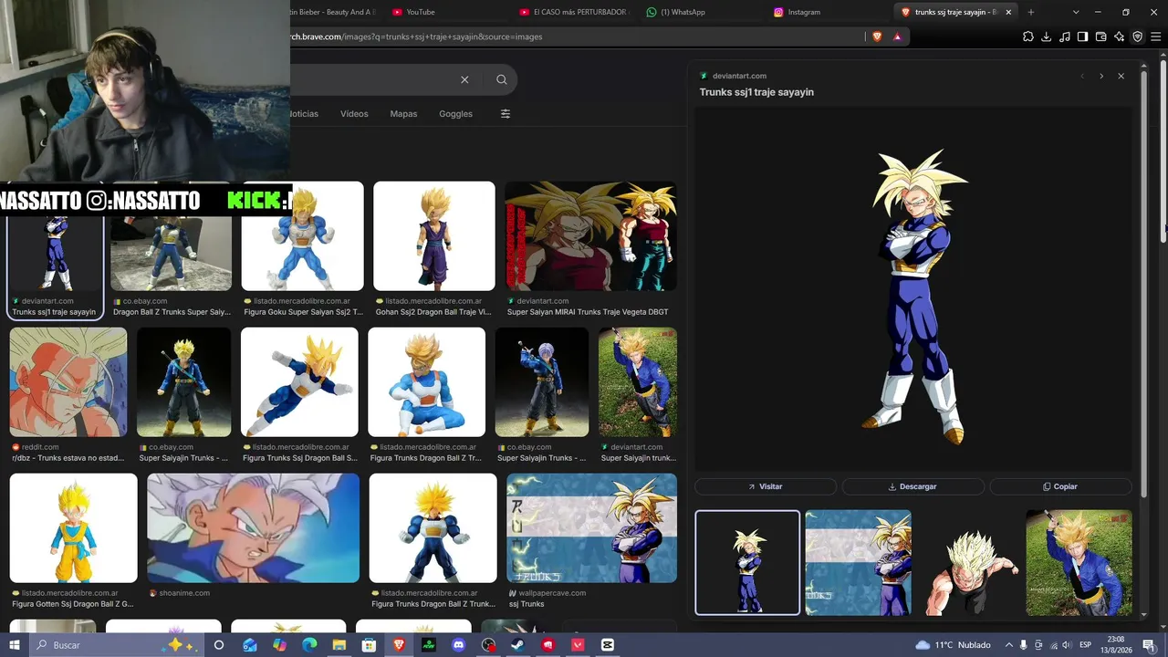
Task: Click the taskbar Buscar search box
Action: pyautogui.click(x=94, y=645)
